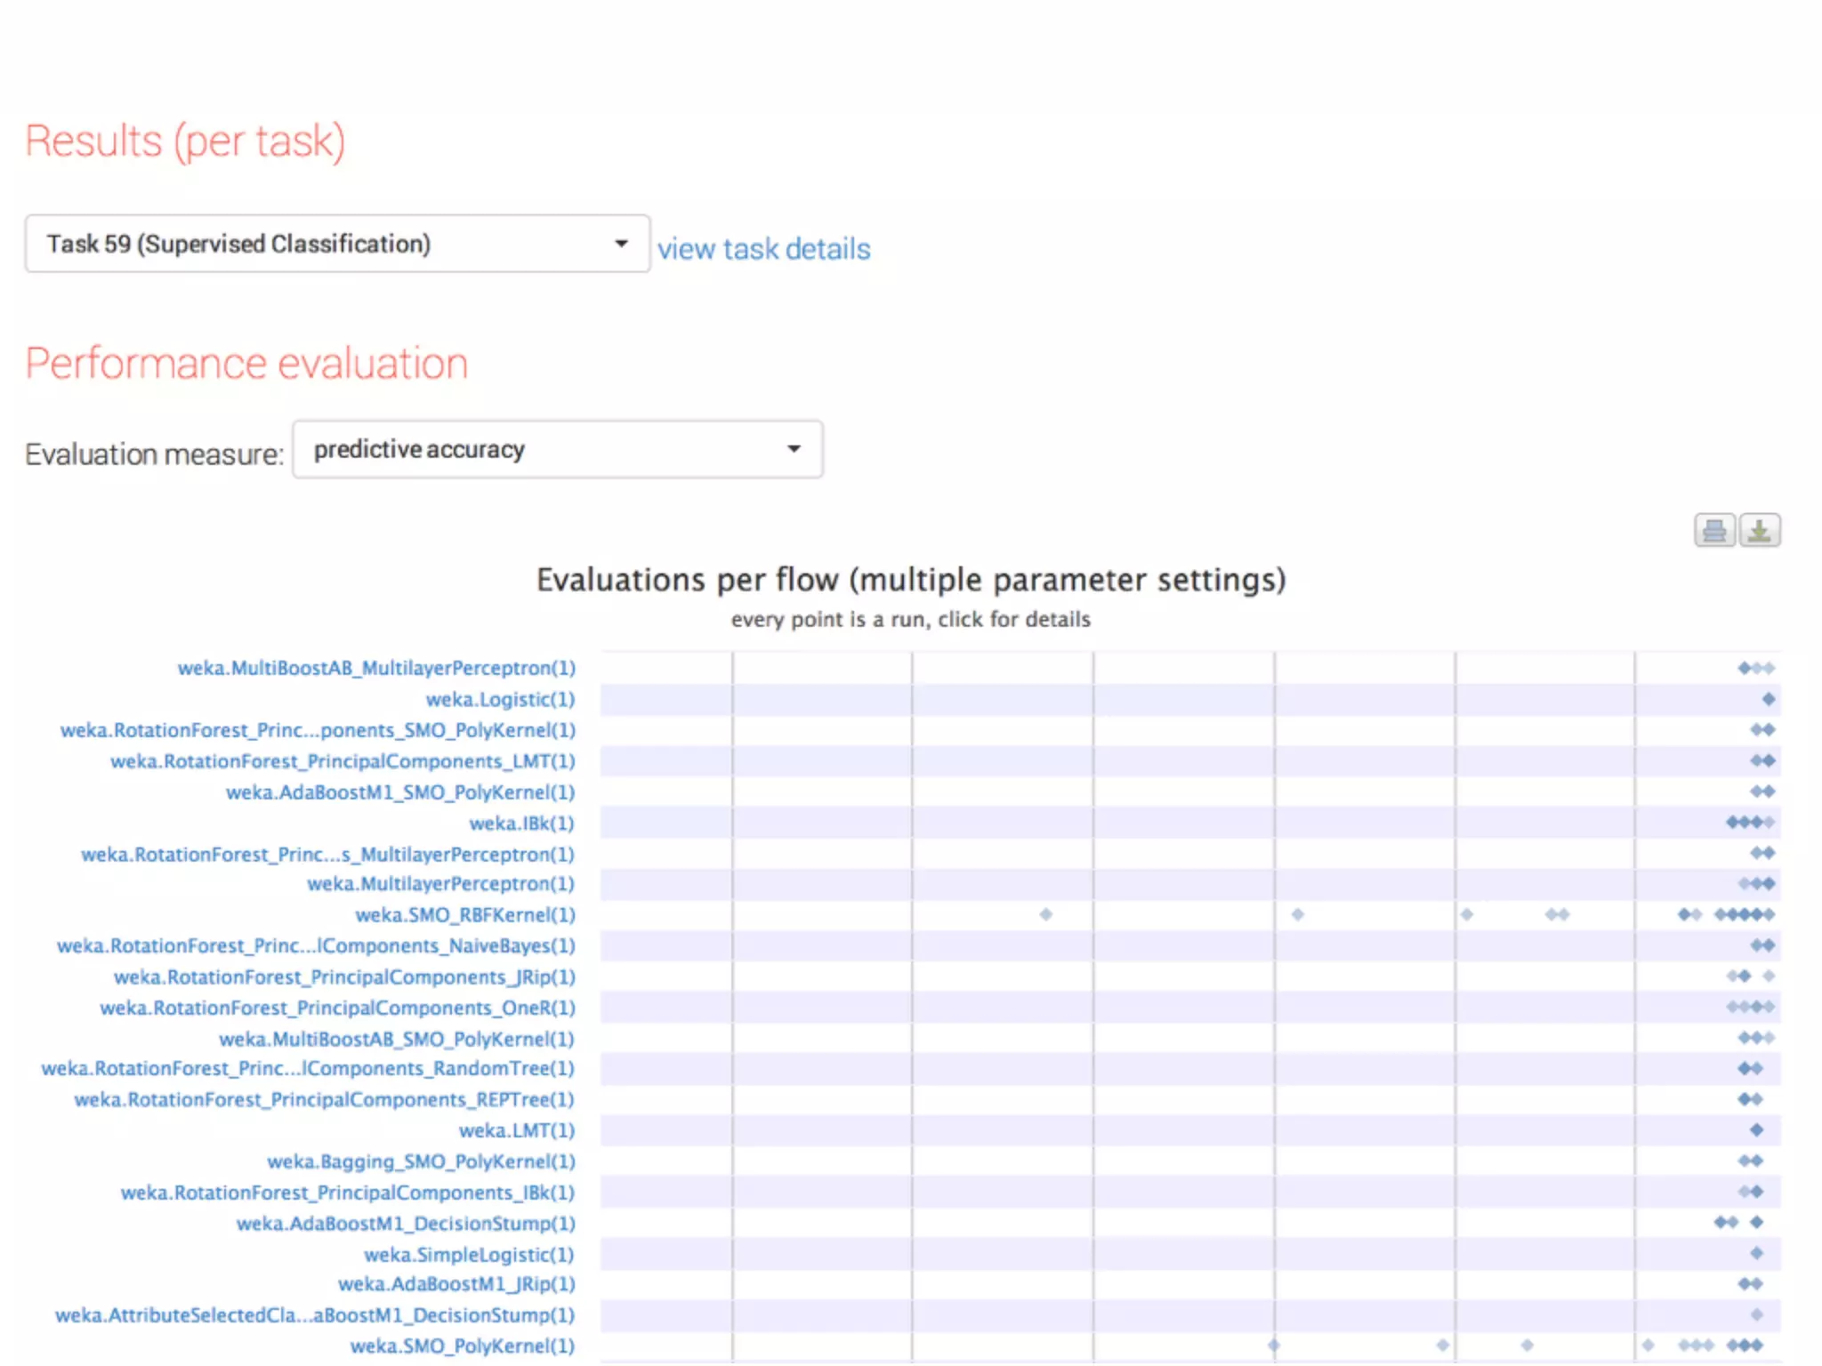The height and width of the screenshot is (1366, 1822).
Task: Click the view task details link
Action: point(763,249)
